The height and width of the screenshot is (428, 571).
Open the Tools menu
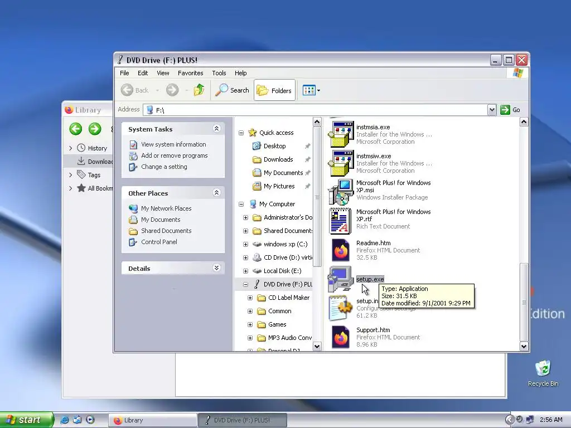219,73
